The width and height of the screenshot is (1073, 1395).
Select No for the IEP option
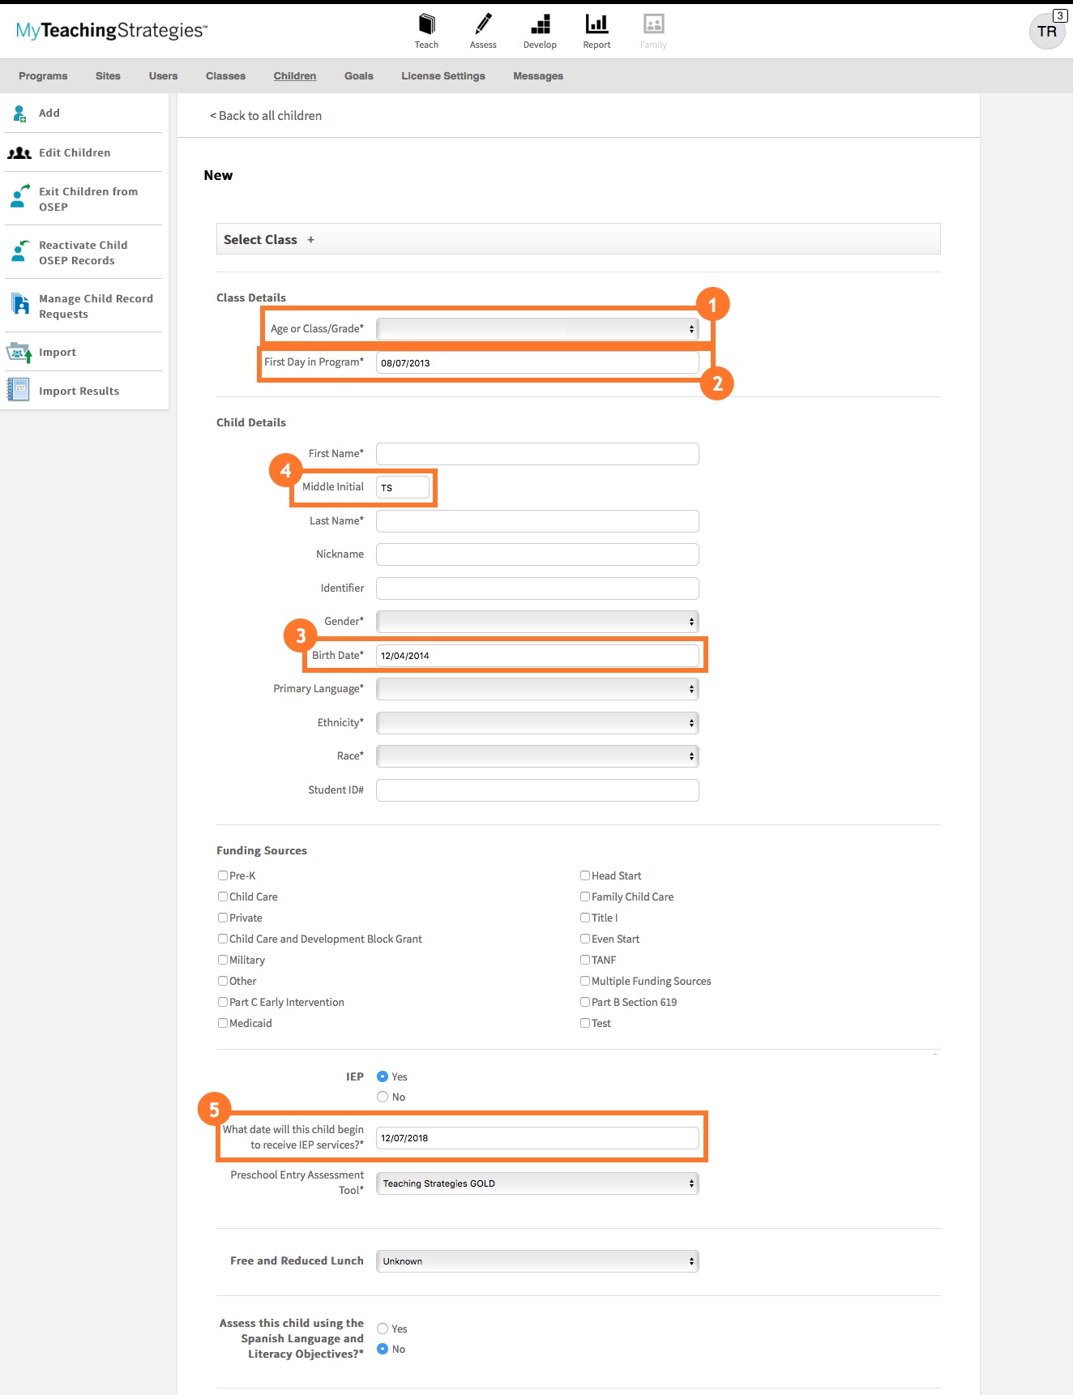point(383,1097)
